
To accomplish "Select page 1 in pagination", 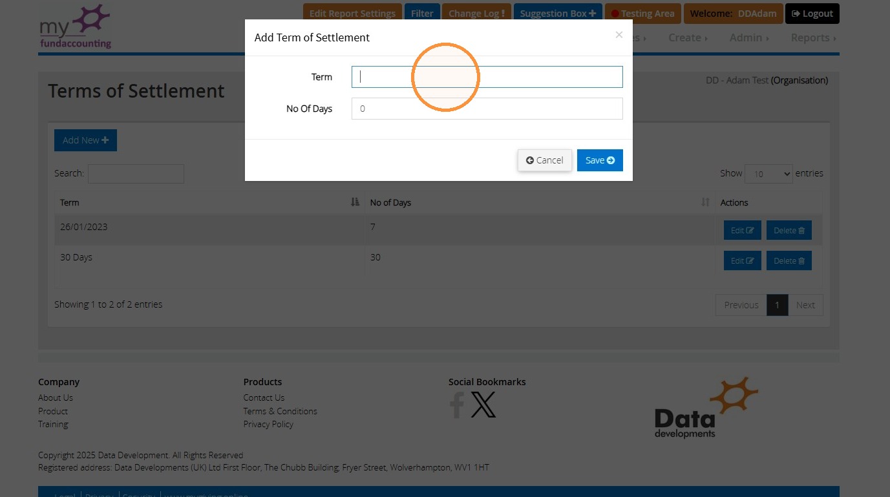I will click(778, 305).
